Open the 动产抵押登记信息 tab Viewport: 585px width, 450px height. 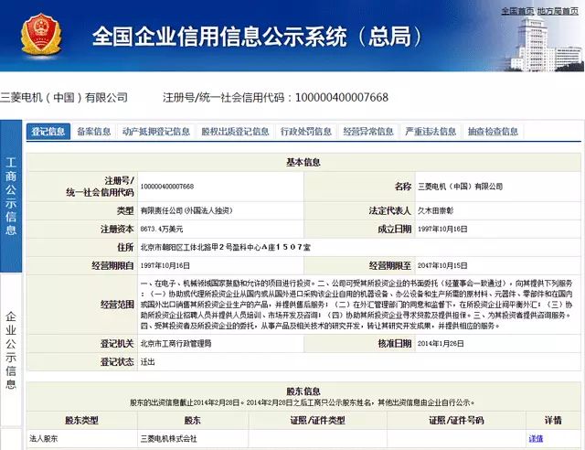tap(156, 132)
